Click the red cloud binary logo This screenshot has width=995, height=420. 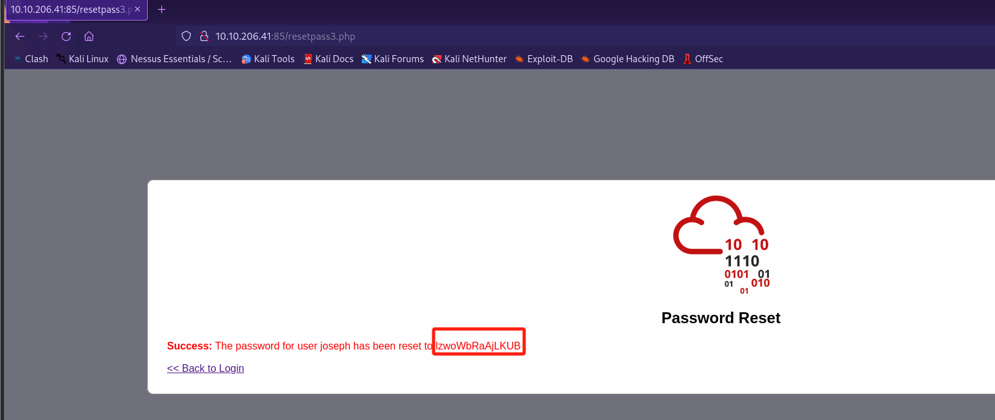(721, 246)
